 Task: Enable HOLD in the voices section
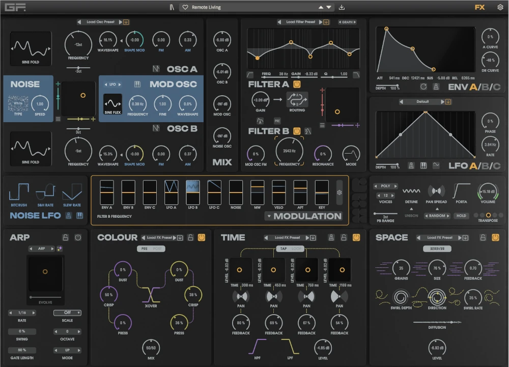462,216
